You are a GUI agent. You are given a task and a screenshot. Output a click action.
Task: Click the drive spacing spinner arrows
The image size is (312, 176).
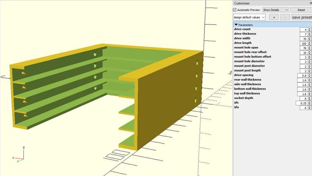tap(309, 76)
